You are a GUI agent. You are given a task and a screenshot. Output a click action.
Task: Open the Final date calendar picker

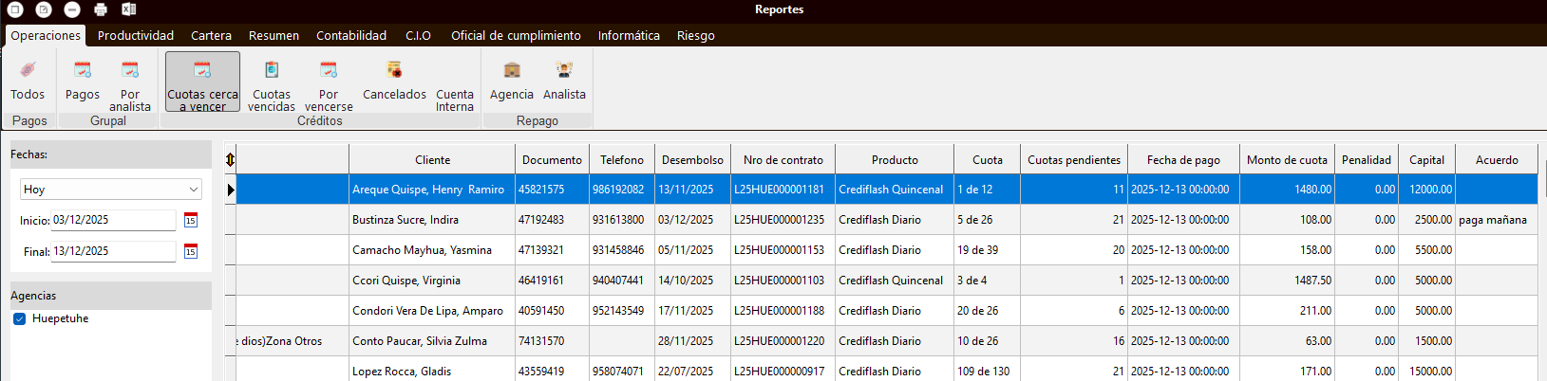pos(191,251)
